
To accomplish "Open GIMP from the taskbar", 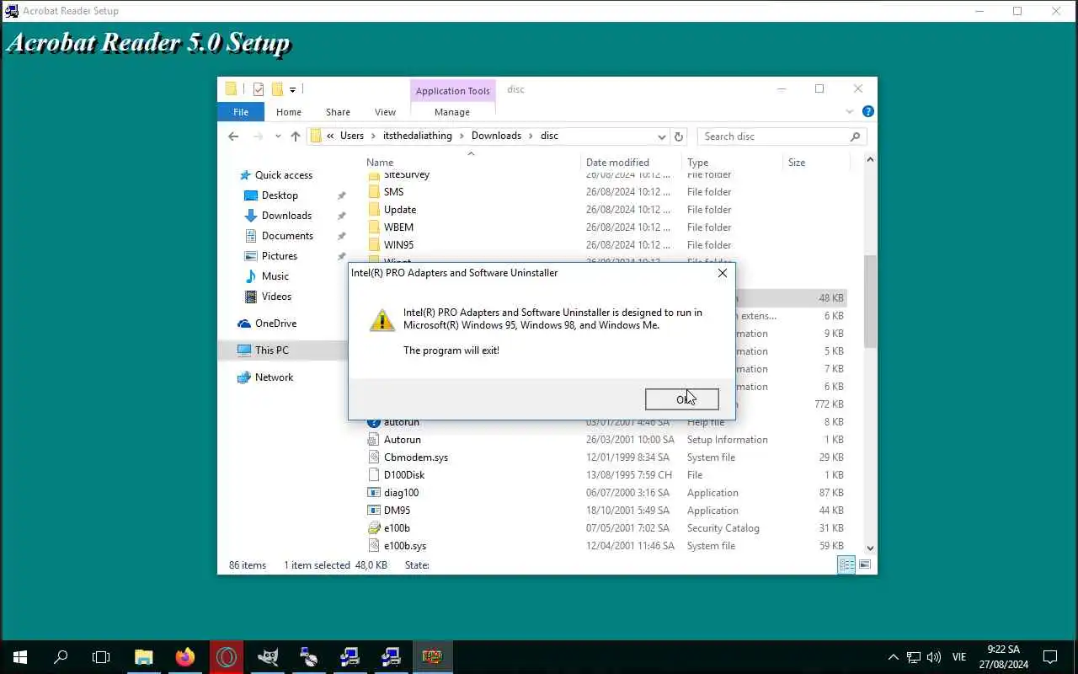I will (x=268, y=657).
